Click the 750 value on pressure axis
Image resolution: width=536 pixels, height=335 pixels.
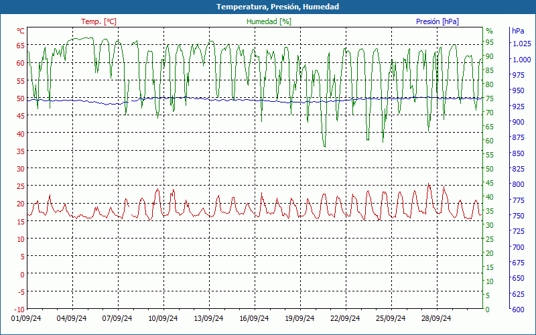tap(519, 216)
